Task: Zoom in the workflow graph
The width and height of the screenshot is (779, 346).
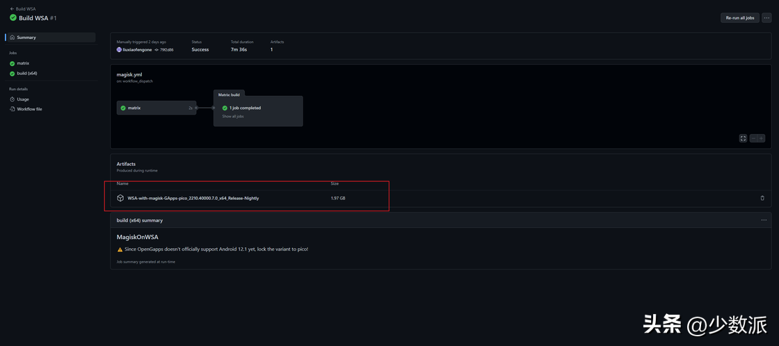Action: pyautogui.click(x=762, y=138)
